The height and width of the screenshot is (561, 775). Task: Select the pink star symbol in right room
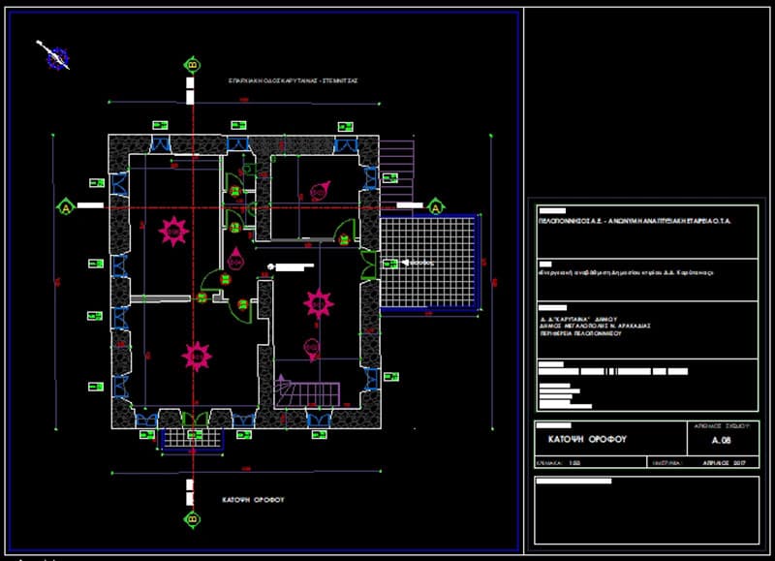point(319,303)
